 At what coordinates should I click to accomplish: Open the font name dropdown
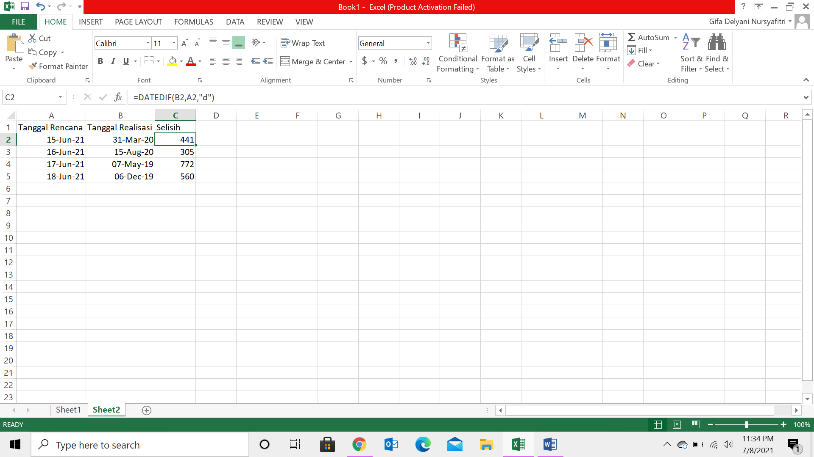coord(148,43)
